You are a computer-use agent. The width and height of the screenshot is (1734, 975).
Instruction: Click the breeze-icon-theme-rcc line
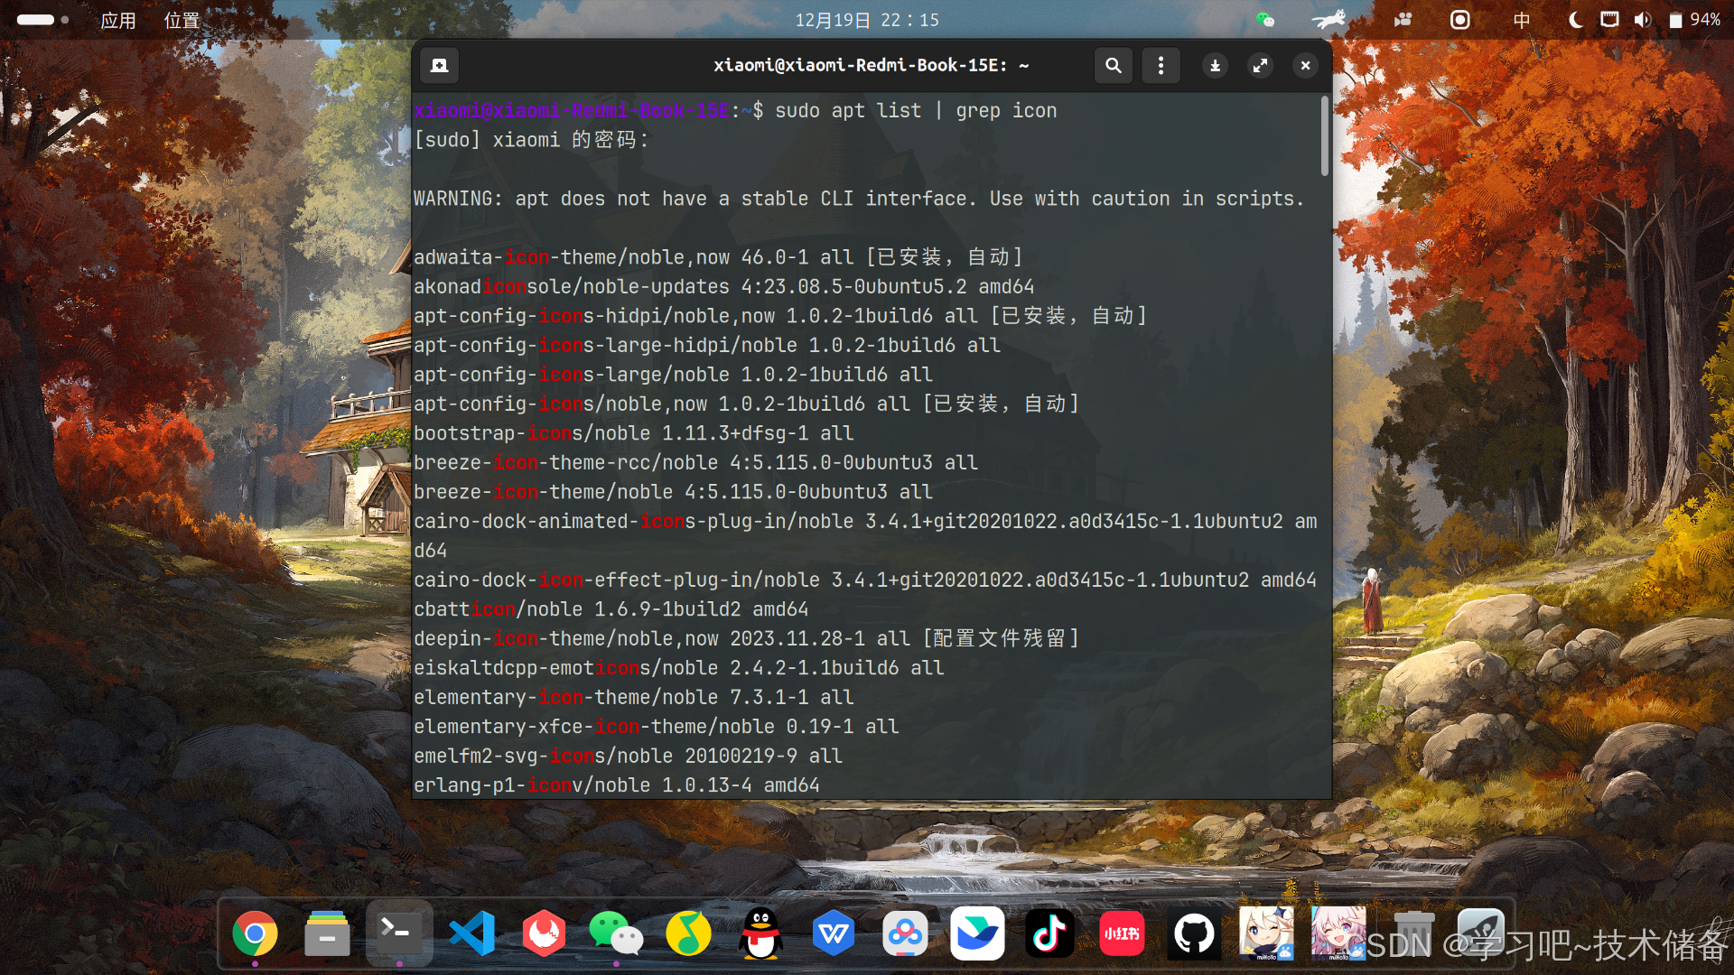695,462
